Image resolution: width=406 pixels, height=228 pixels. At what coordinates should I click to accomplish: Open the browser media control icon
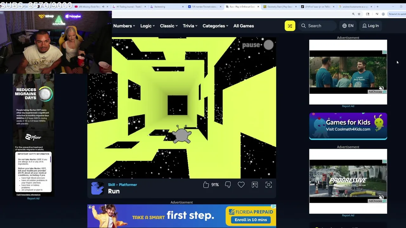point(377,14)
